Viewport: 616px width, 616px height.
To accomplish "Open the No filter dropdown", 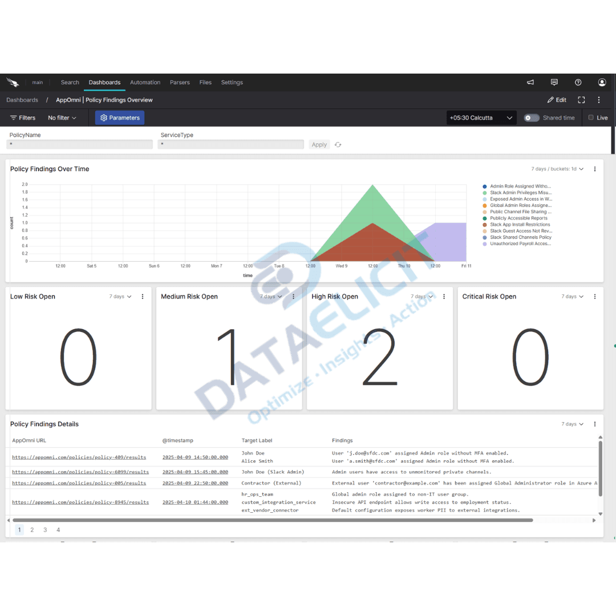I will pyautogui.click(x=62, y=117).
